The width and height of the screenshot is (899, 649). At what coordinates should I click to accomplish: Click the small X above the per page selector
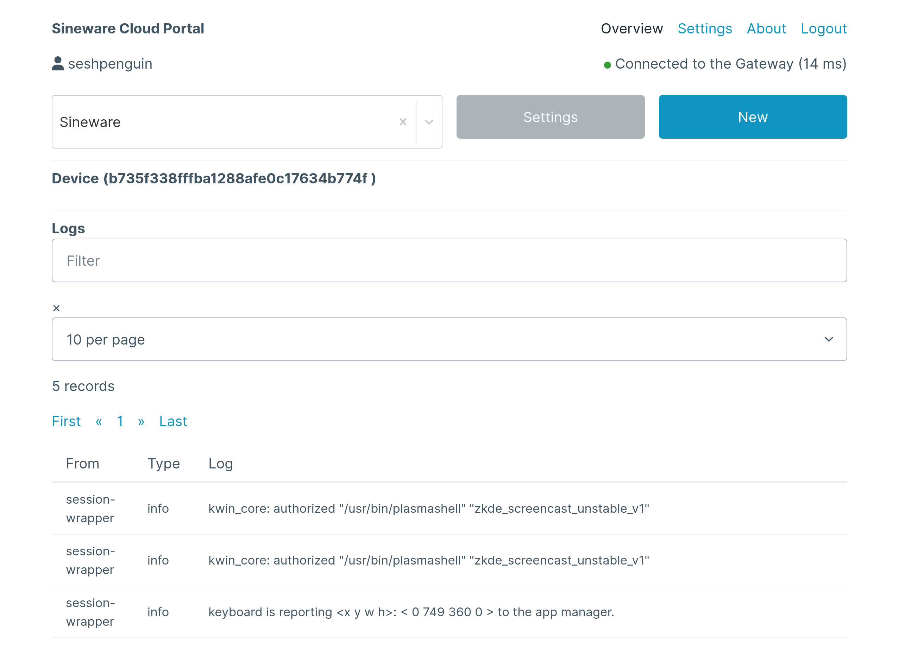(x=56, y=308)
